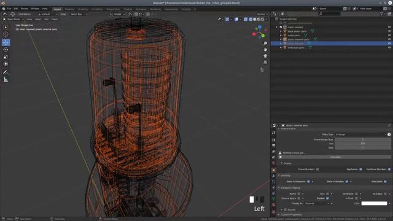Click Frame Range Start value field
The image size is (393, 221).
coord(363,139)
